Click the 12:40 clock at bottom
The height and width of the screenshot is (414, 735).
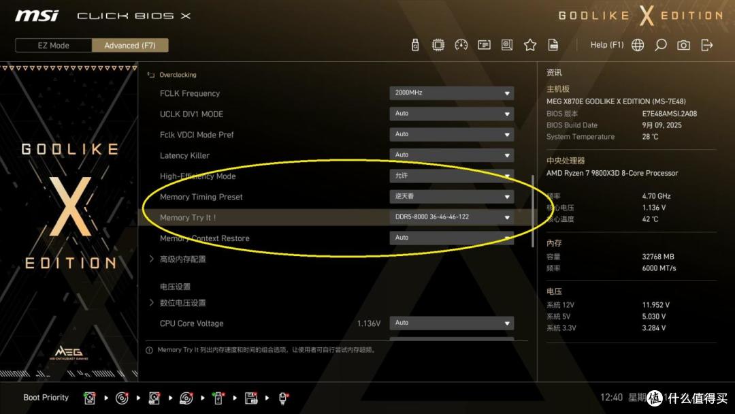point(611,398)
